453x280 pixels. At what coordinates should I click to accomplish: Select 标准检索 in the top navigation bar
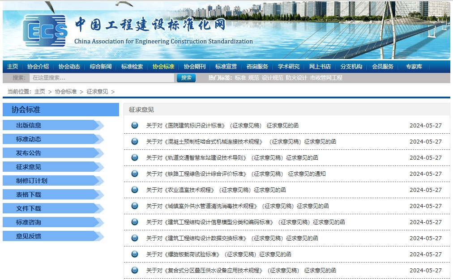(x=132, y=67)
